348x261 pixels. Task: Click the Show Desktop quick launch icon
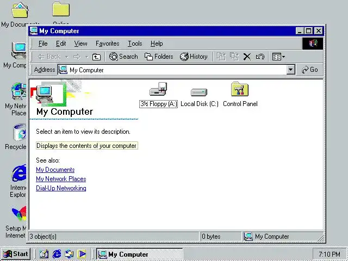pyautogui.click(x=44, y=254)
